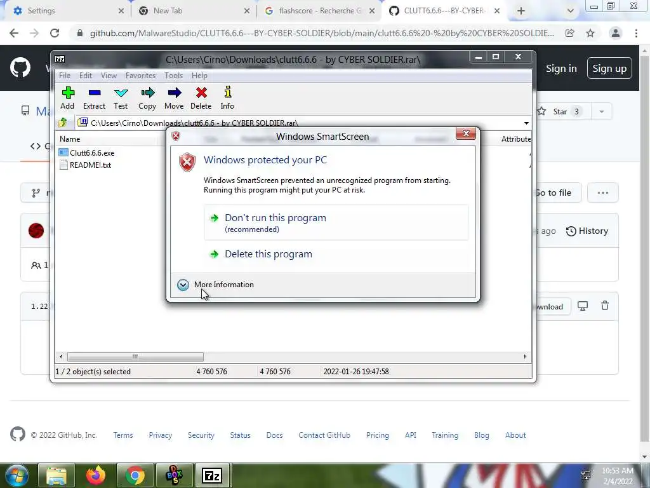Viewport: 650px width, 488px height.
Task: Open the Security footer link
Action: click(x=201, y=435)
